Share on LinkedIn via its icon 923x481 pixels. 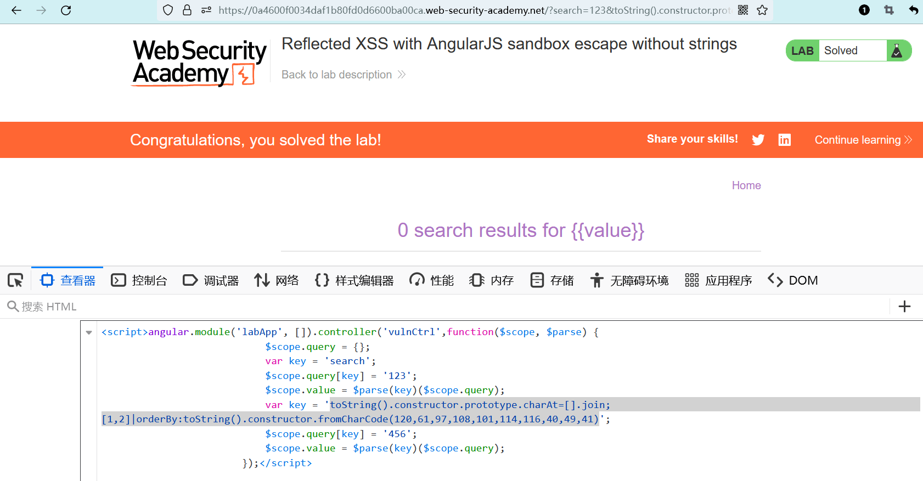(785, 140)
